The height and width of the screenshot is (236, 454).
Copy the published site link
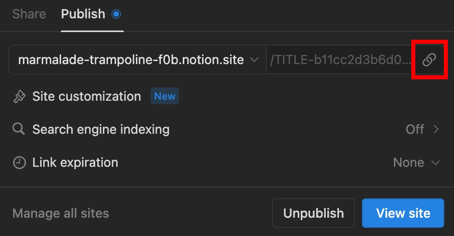[429, 60]
